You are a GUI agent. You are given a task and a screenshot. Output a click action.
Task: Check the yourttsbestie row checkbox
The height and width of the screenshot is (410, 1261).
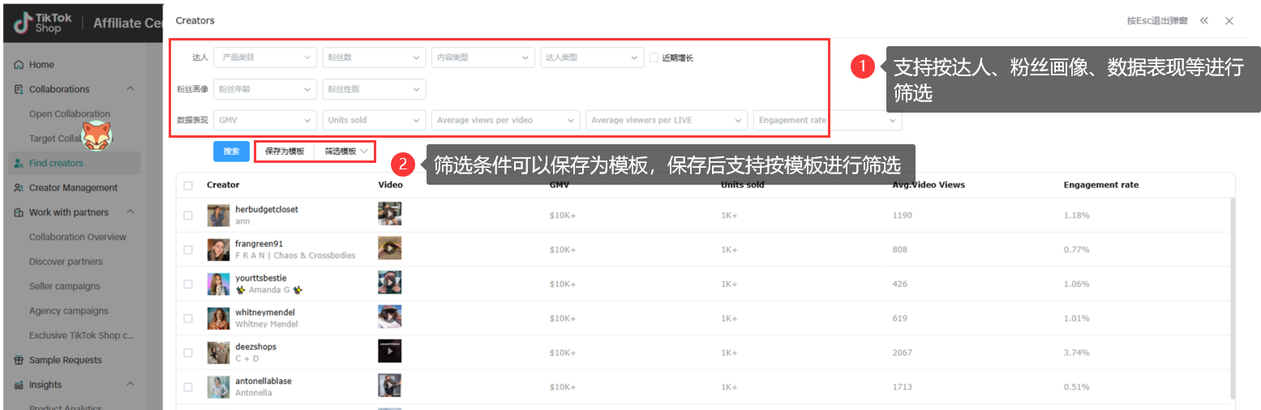coord(188,284)
